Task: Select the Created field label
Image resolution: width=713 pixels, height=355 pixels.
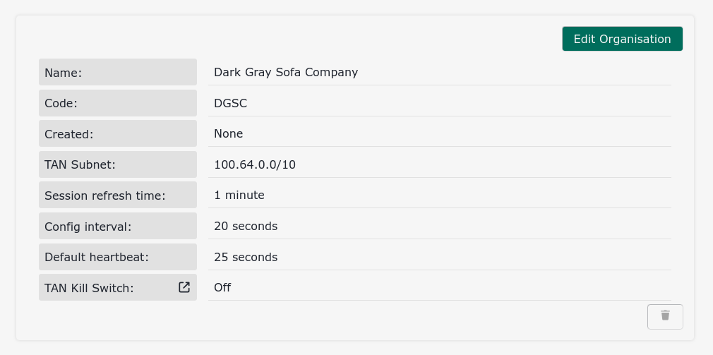Action: tap(69, 134)
